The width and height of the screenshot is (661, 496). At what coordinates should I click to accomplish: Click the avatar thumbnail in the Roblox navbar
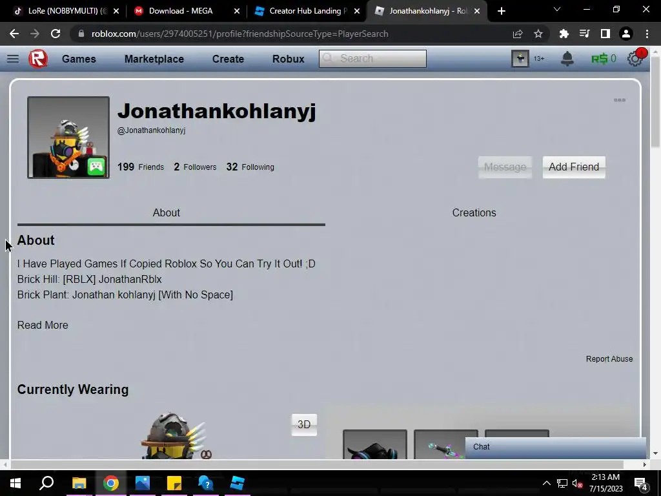click(520, 59)
